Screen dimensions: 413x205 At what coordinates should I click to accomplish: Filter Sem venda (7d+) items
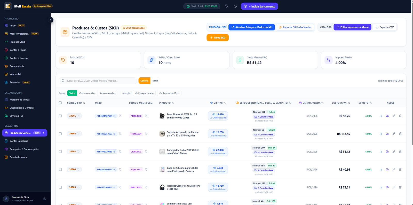tap(169, 93)
